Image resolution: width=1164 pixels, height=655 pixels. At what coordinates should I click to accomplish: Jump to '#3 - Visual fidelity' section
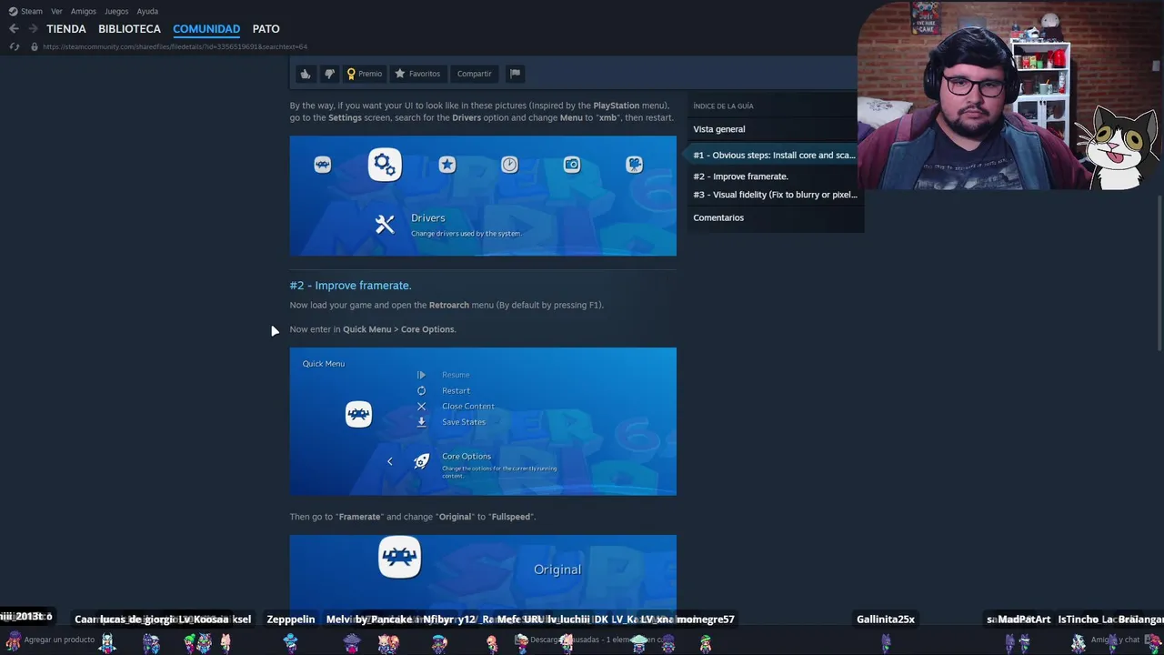tap(775, 195)
